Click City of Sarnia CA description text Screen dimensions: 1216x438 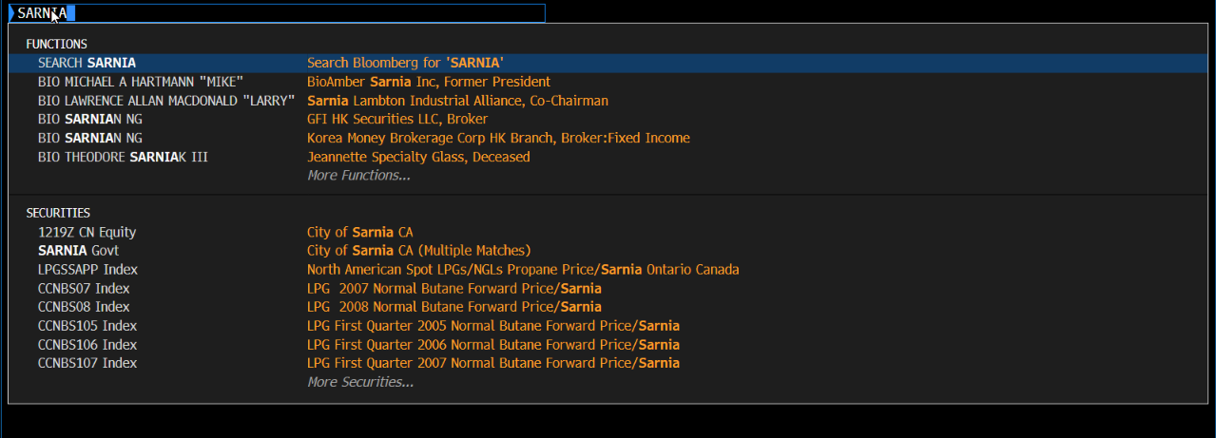click(359, 232)
